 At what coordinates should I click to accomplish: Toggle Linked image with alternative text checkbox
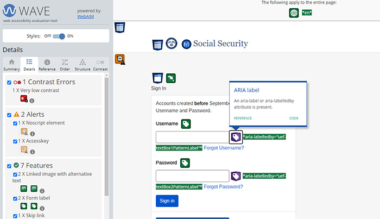(15, 174)
